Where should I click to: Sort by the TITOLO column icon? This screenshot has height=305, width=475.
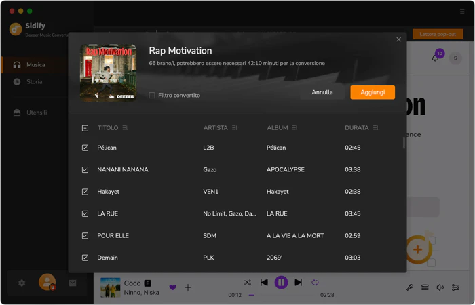coord(125,128)
